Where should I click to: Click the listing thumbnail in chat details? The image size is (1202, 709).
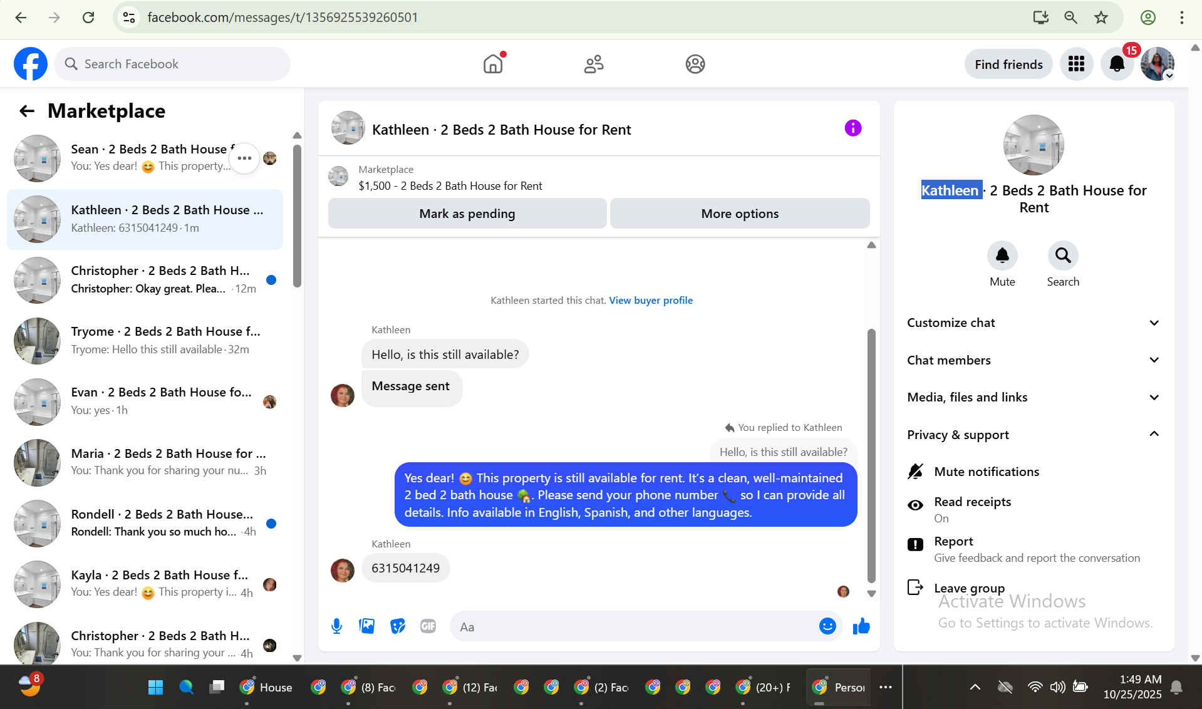tap(1034, 145)
